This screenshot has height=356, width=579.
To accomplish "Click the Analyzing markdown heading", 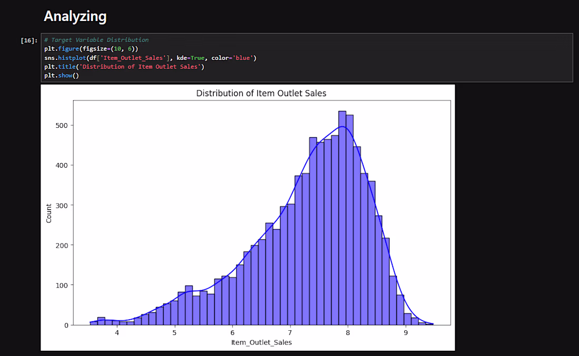I will [x=75, y=16].
